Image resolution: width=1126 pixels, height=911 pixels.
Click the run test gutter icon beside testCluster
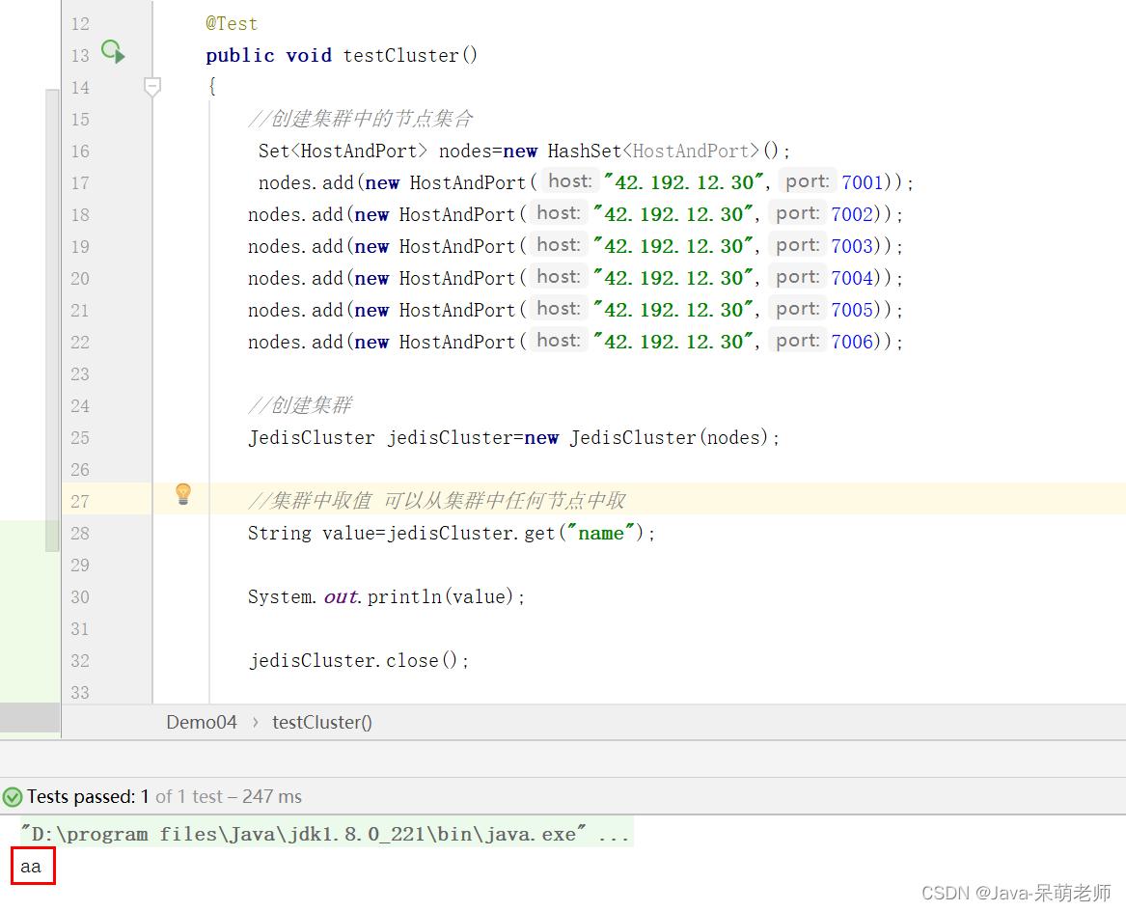coord(113,52)
